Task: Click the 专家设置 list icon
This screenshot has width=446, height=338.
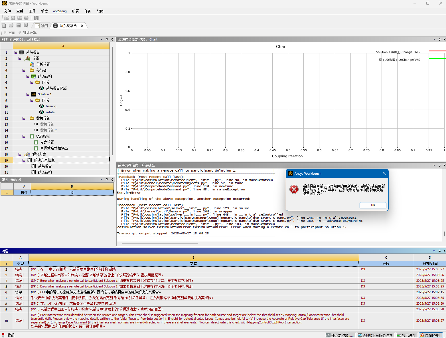Action: point(36,142)
